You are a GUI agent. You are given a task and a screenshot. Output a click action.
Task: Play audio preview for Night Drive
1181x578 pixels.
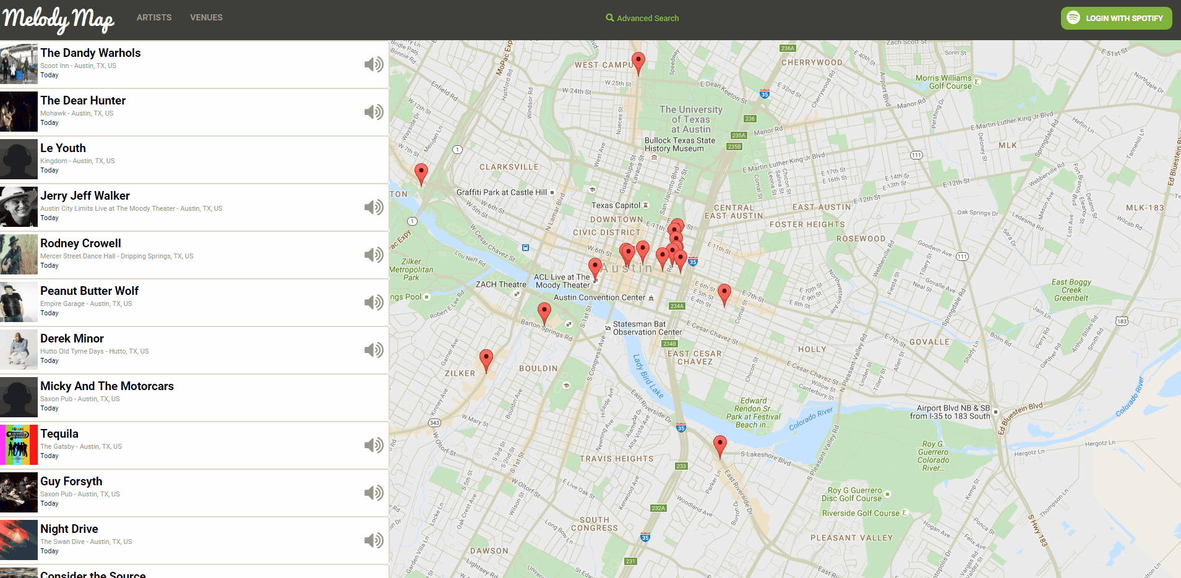tap(374, 540)
